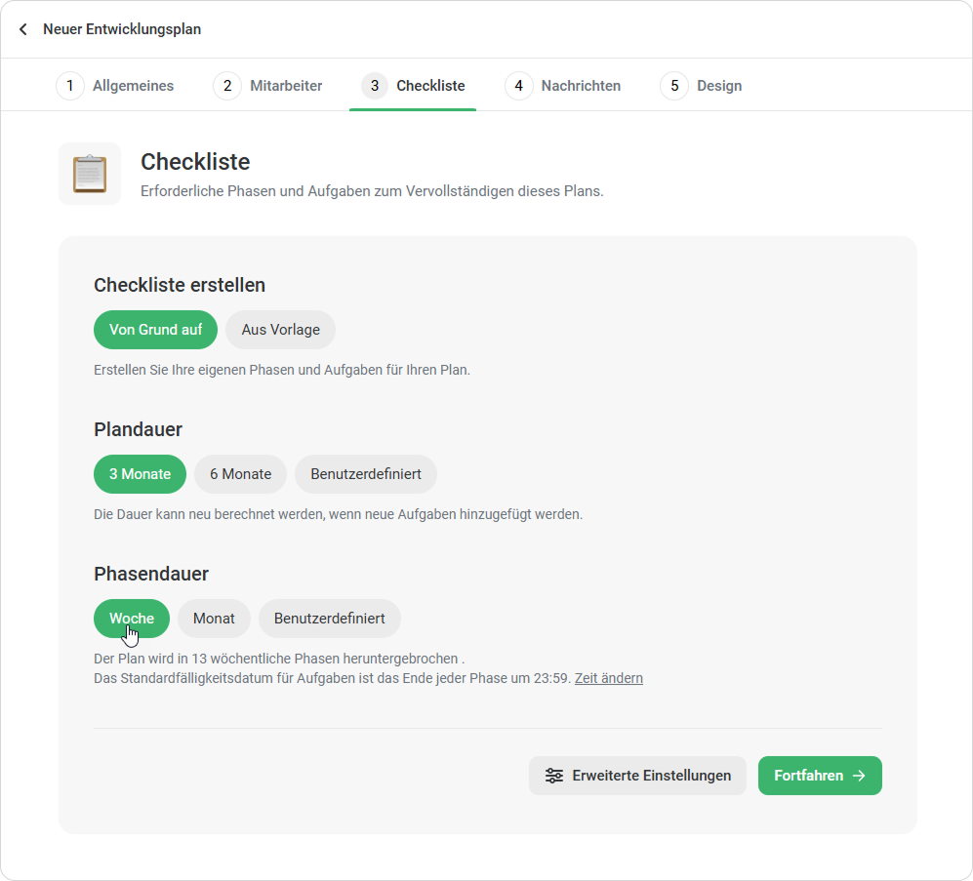Choose 6 Monate plan duration
The image size is (973, 881).
(241, 474)
